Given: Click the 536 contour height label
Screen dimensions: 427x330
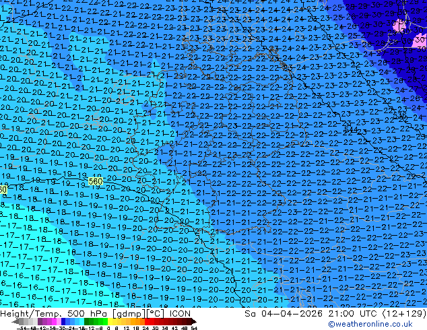Looking at the screenshot, I should point(400,117).
